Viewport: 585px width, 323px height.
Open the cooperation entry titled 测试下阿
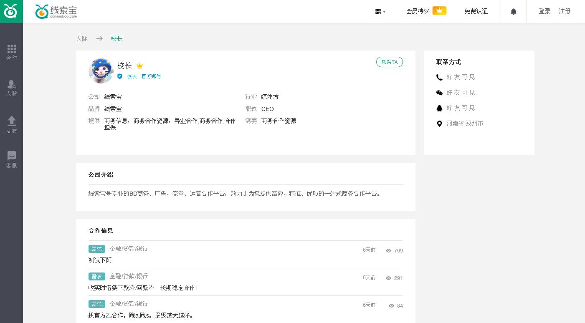(x=100, y=260)
